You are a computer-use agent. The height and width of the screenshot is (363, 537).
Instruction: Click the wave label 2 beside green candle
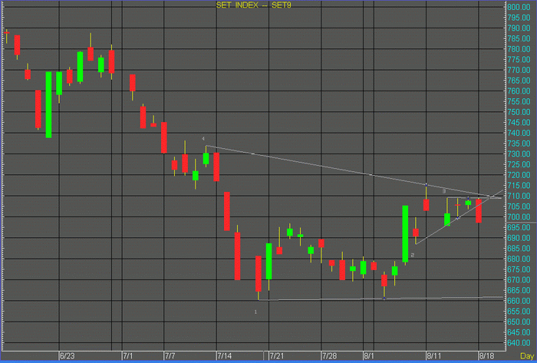pos(413,255)
